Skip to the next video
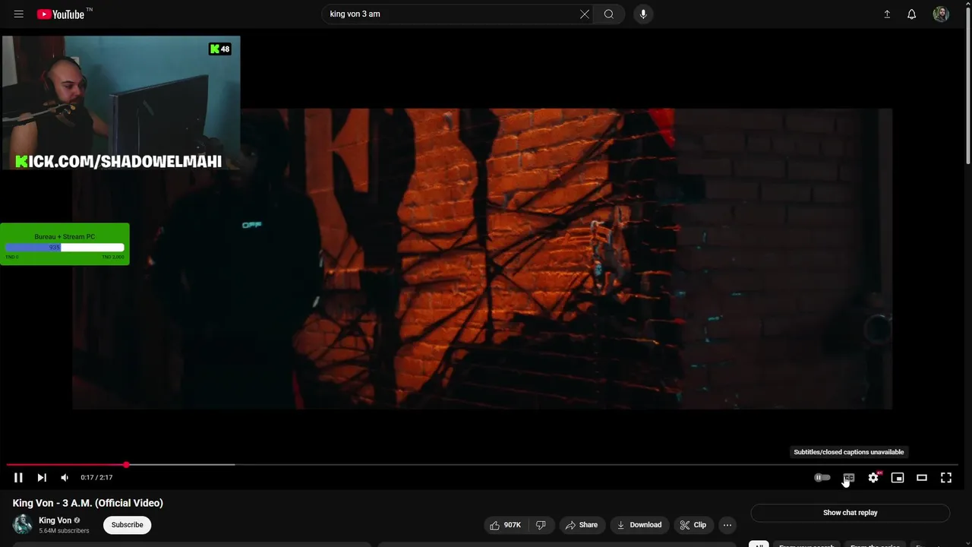Viewport: 972px width, 547px height. click(42, 477)
